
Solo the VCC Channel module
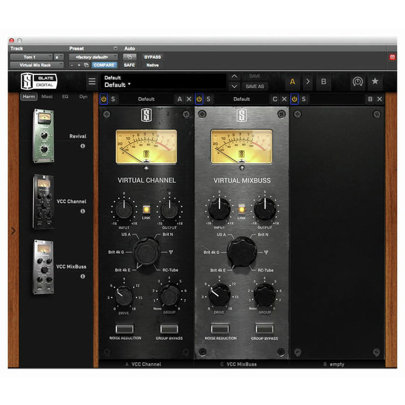pyautogui.click(x=113, y=99)
